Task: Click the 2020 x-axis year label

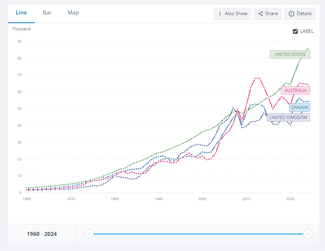Action: [x=290, y=199]
